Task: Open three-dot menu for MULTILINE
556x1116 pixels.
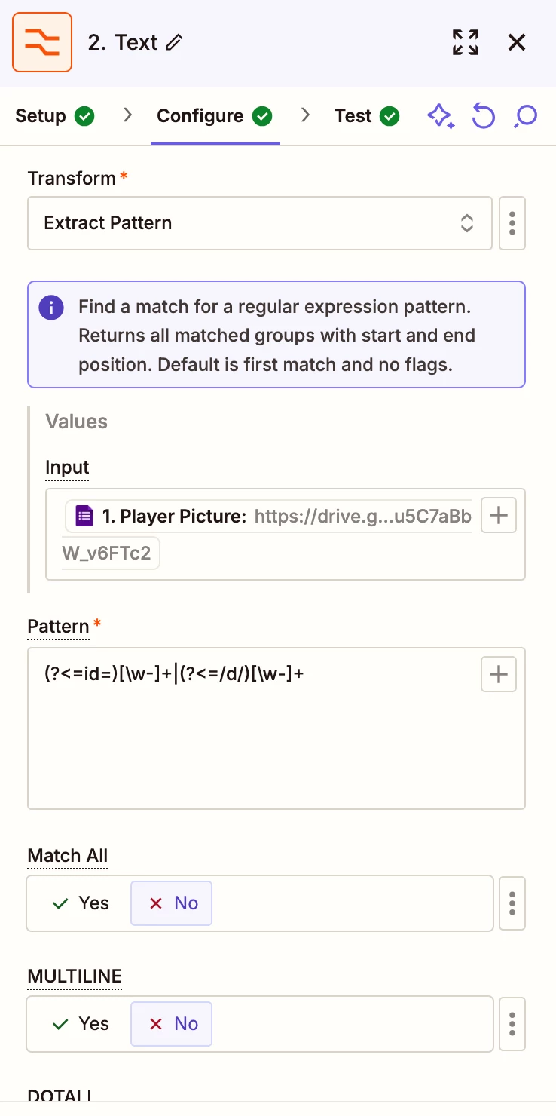Action: pyautogui.click(x=512, y=1024)
